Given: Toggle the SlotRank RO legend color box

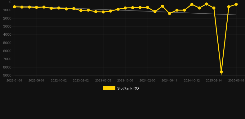Looking at the screenshot, I should (x=109, y=88).
